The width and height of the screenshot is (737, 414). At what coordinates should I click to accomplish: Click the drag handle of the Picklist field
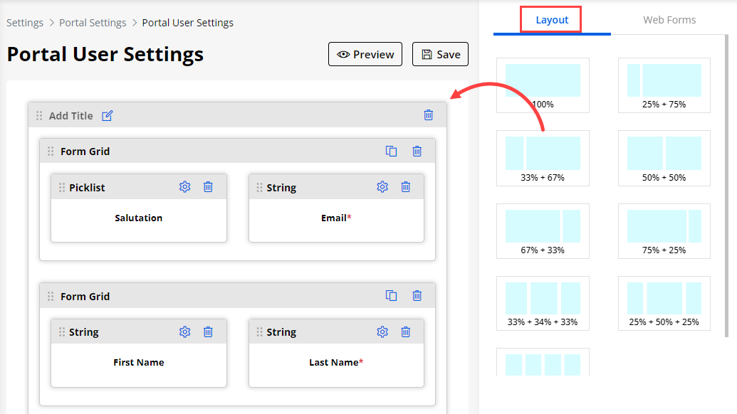[x=62, y=188]
